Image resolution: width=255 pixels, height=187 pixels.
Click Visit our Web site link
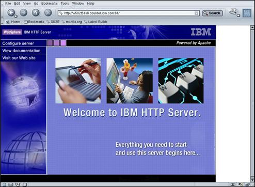19,58
